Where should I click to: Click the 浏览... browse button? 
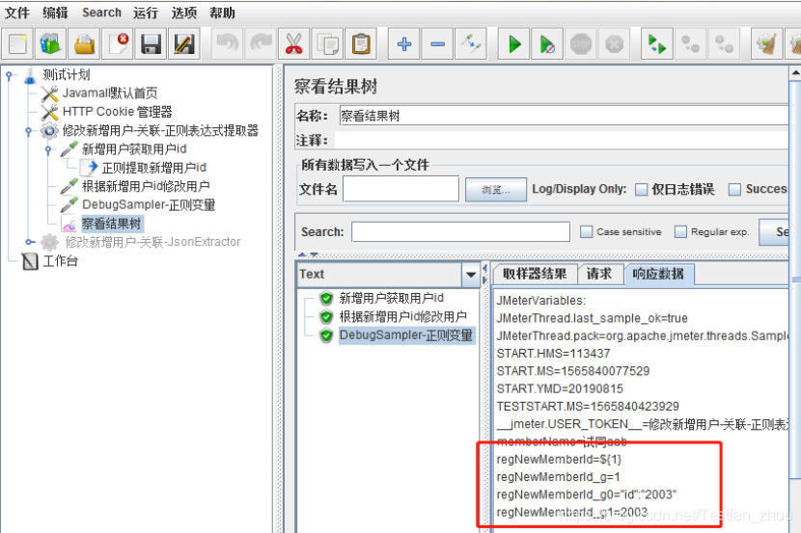pos(495,190)
